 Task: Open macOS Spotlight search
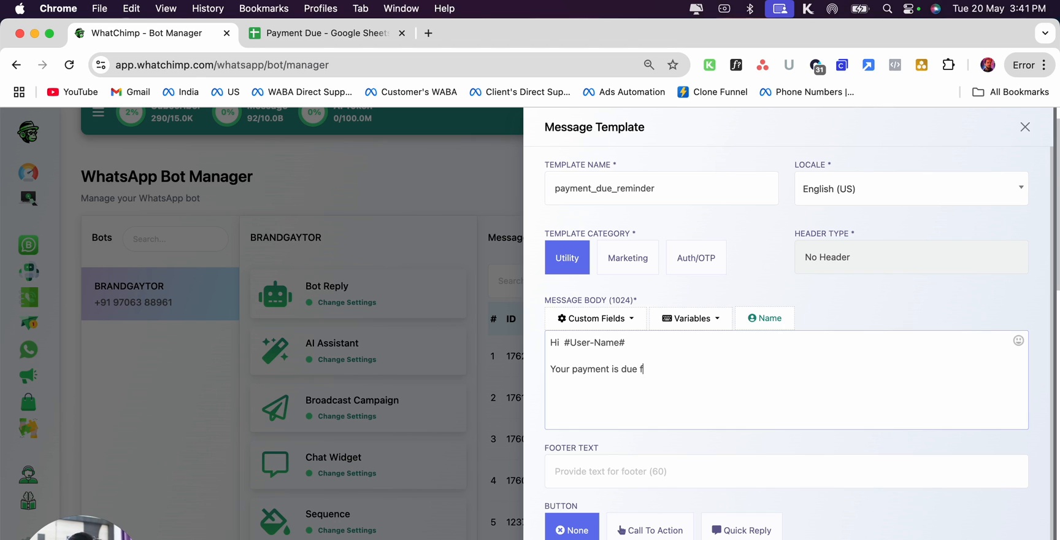(x=887, y=9)
